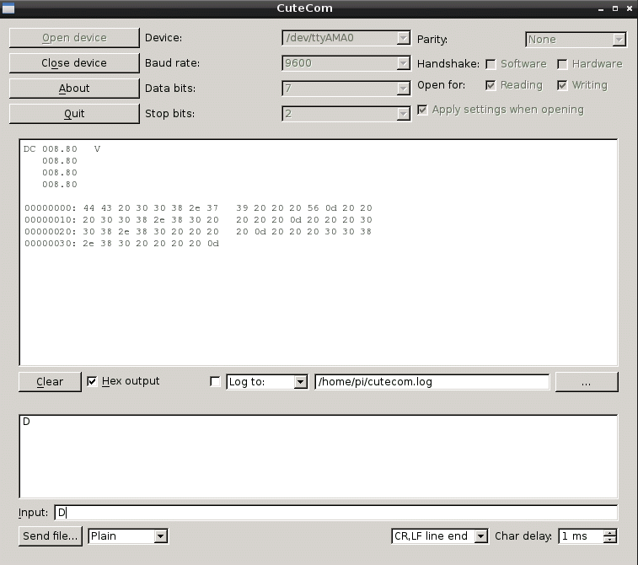Browse for log file with the ... button

pyautogui.click(x=587, y=382)
